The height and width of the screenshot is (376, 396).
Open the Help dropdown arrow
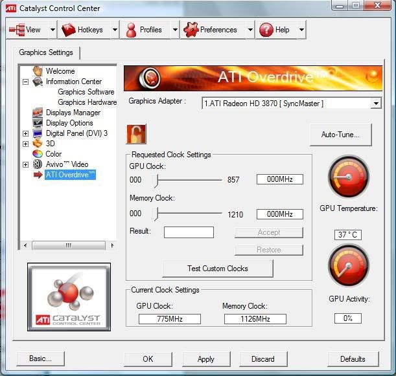pos(301,30)
